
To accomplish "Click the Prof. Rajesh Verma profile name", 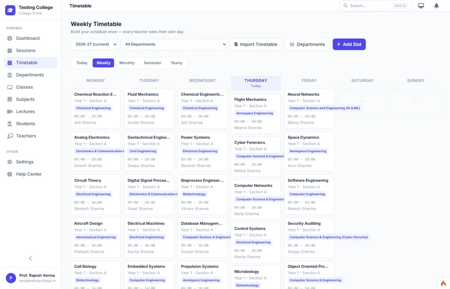I will coord(37,276).
